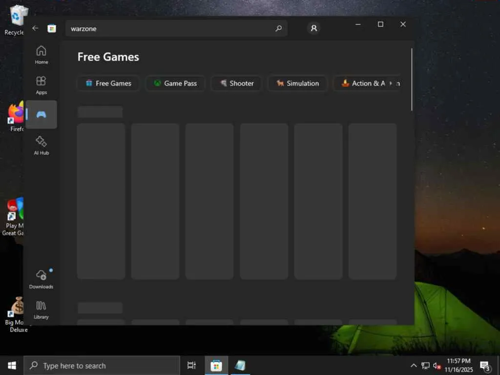
Task: Select the Big Money Deluxe desktop shortcut
Action: coord(16,314)
